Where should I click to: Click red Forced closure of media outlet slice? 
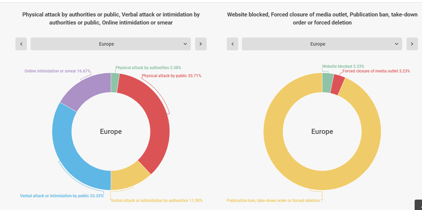point(337,85)
